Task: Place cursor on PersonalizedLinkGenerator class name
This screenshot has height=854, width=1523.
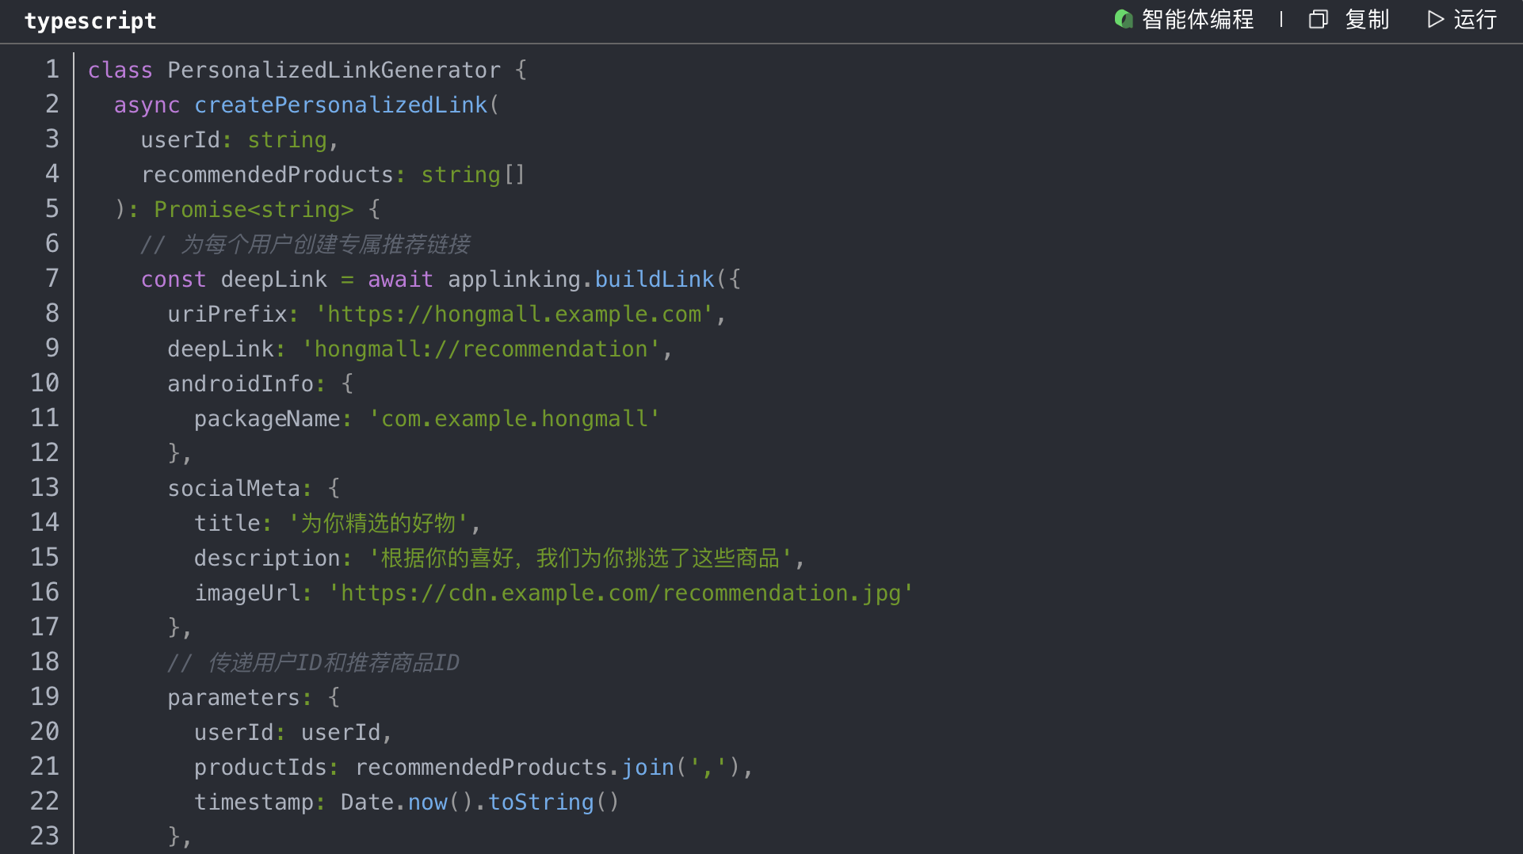Action: (334, 70)
